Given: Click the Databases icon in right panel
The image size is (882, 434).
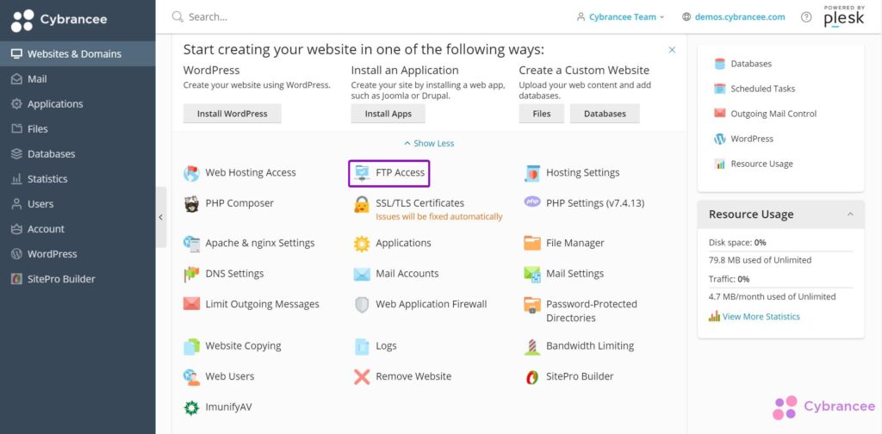Looking at the screenshot, I should pyautogui.click(x=719, y=64).
